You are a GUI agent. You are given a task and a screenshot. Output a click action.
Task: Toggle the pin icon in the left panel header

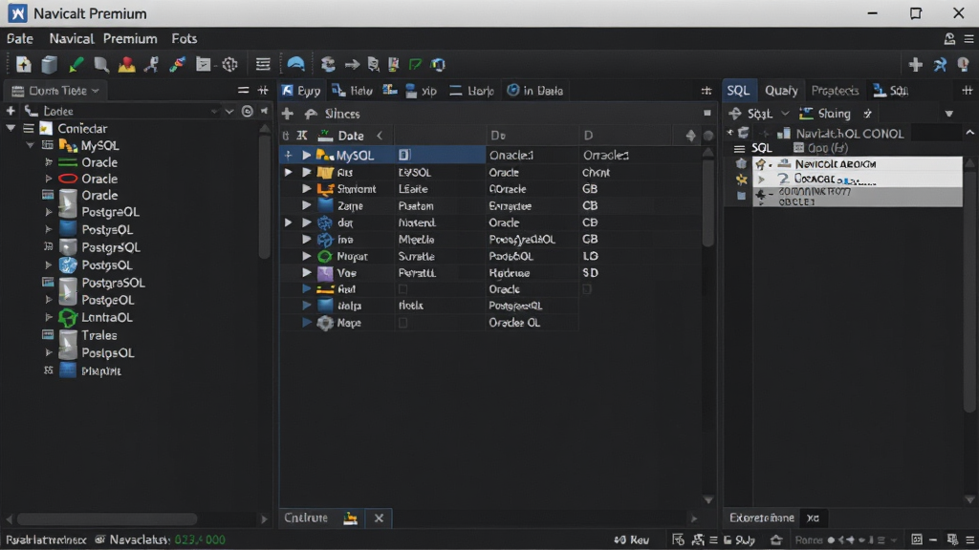click(263, 91)
